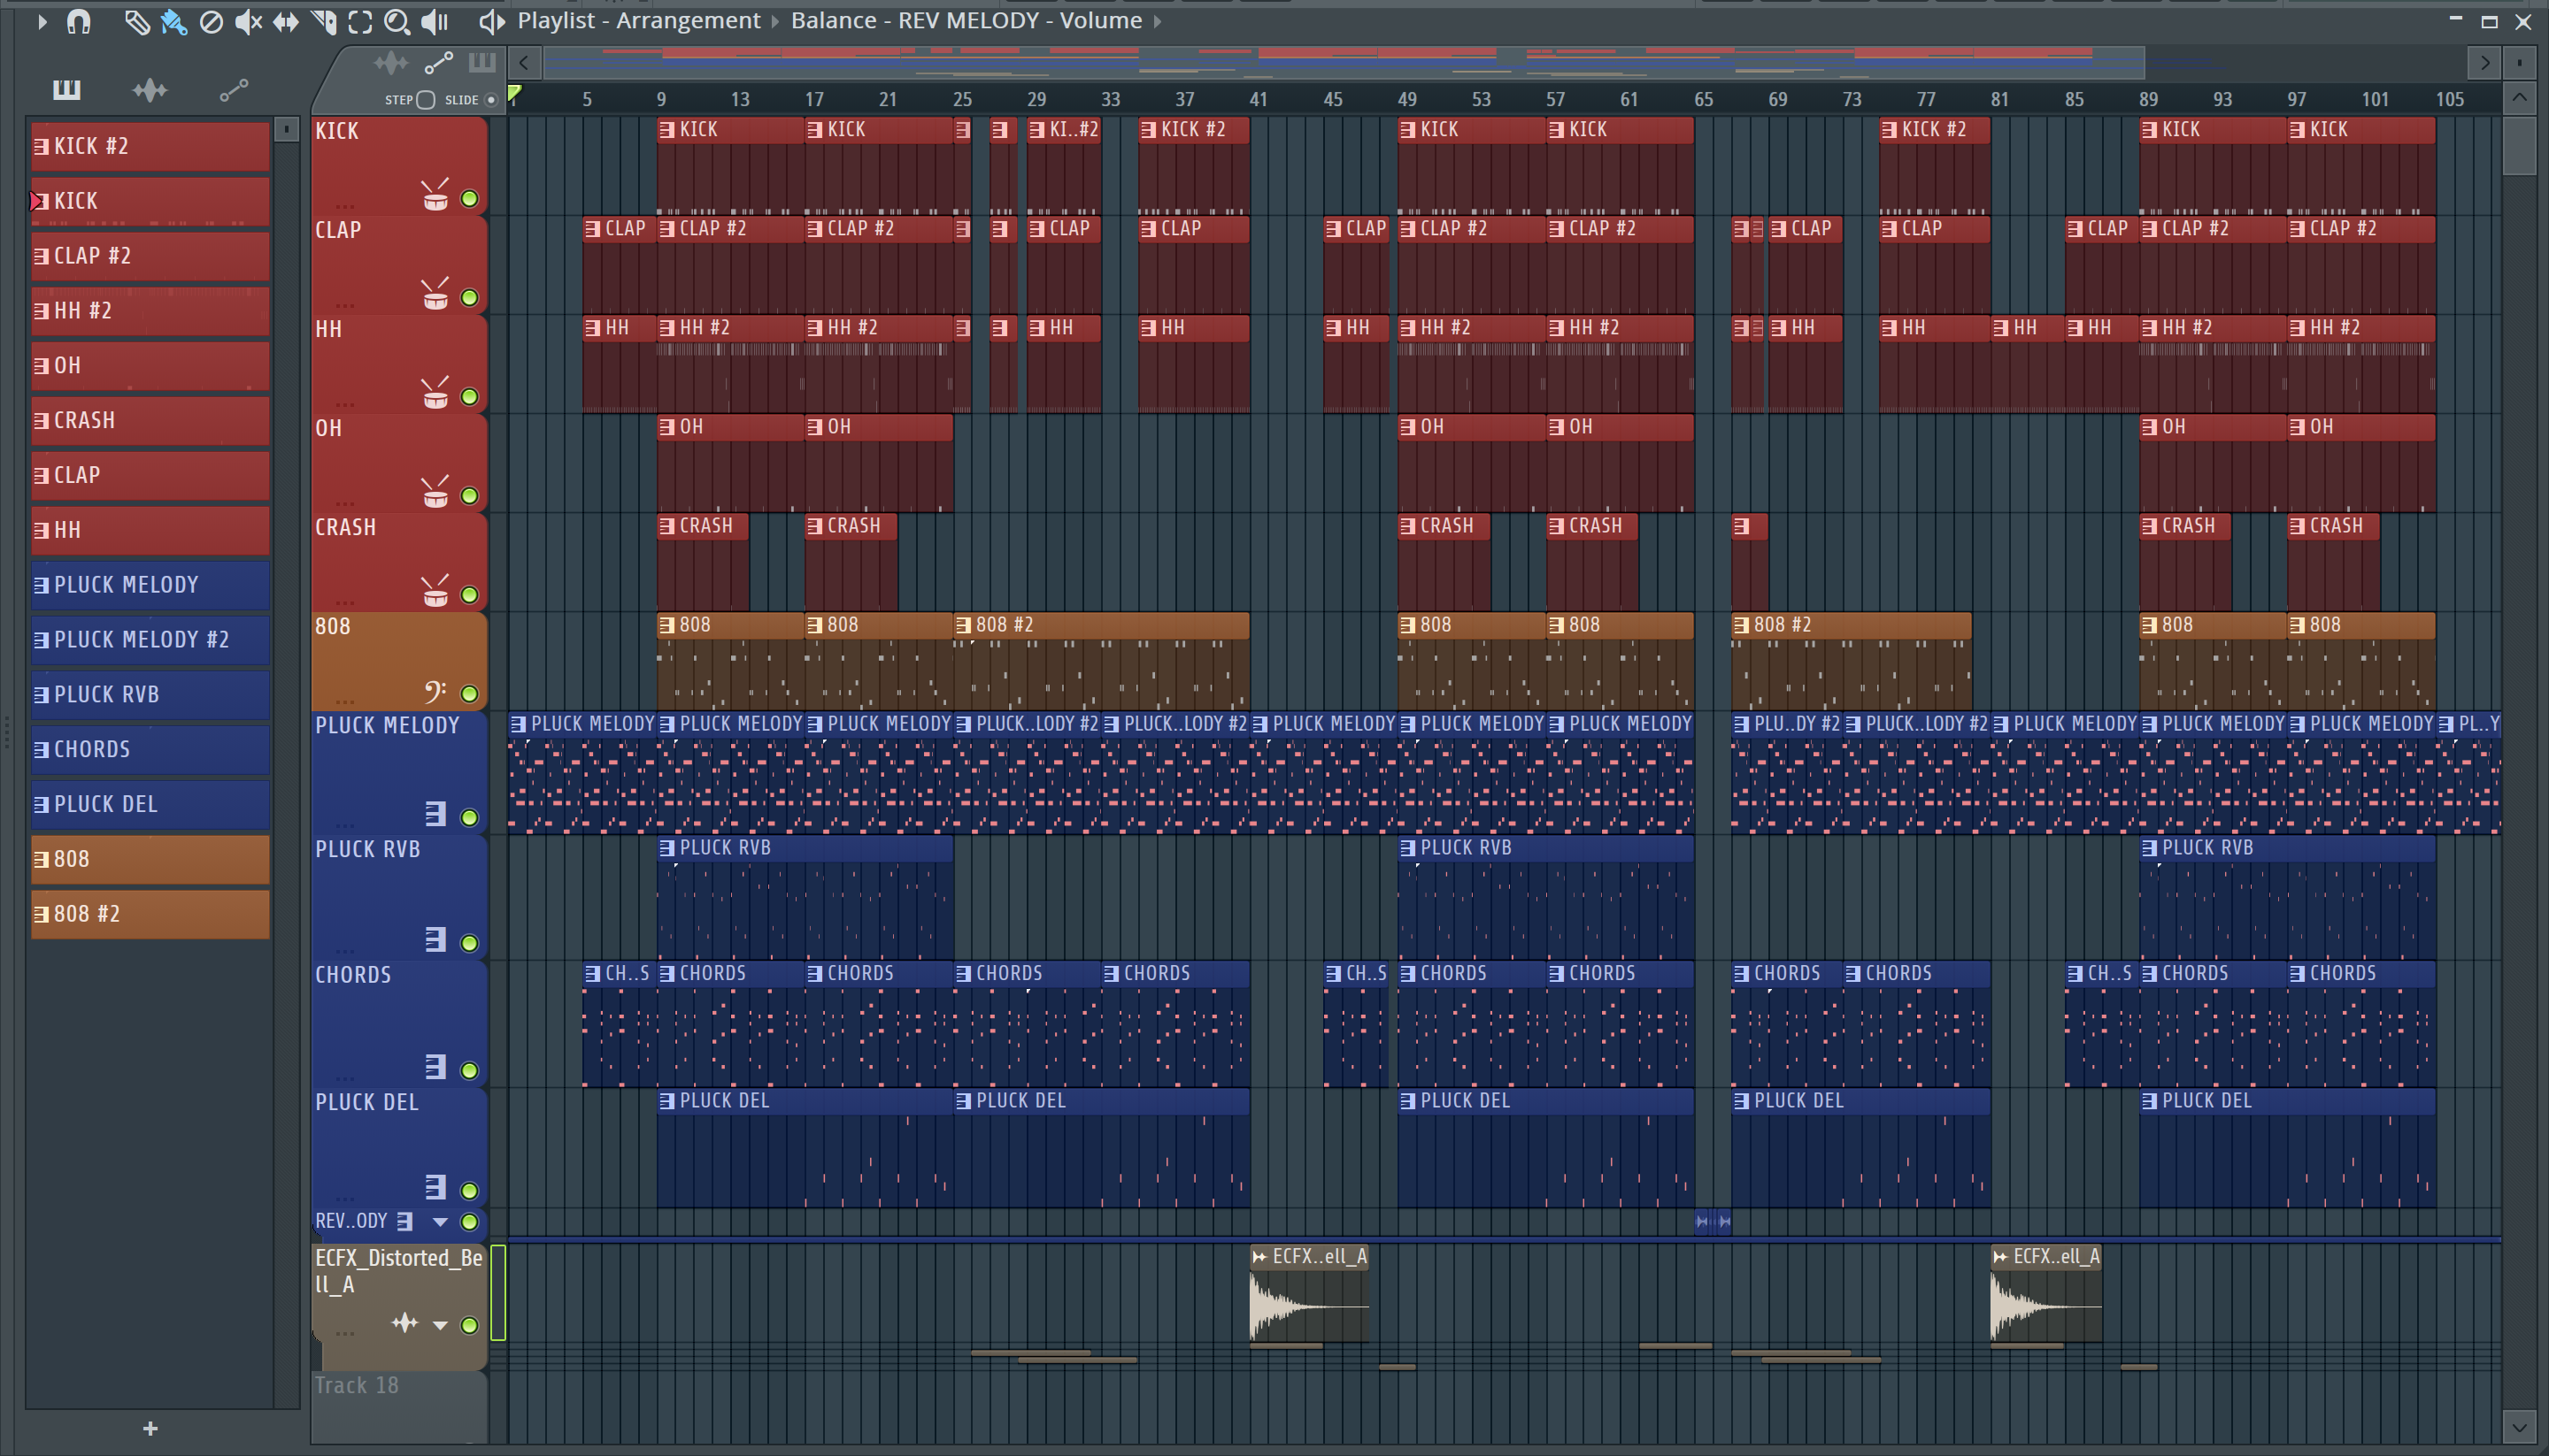Select the Playback speaker tool

coord(435,21)
